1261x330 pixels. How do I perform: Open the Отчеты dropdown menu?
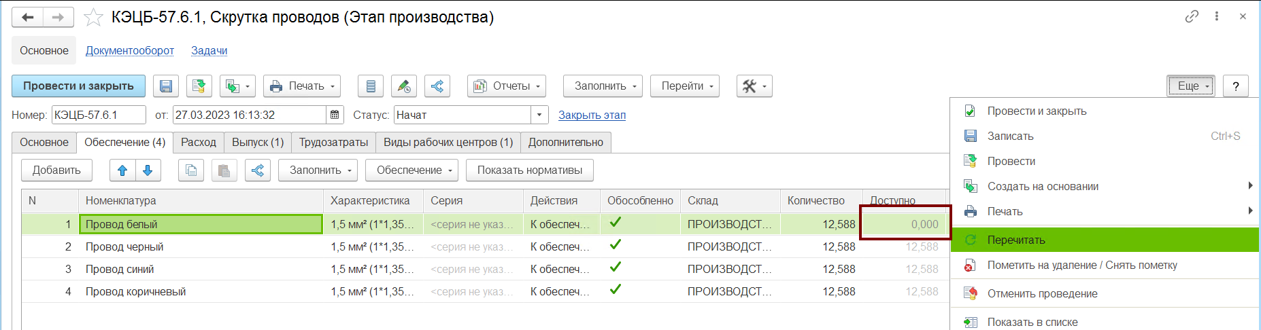coord(507,86)
